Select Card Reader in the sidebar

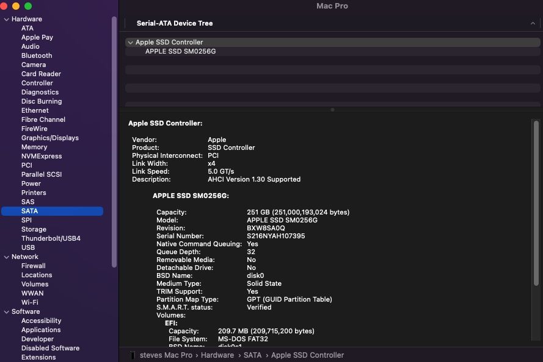coord(41,74)
